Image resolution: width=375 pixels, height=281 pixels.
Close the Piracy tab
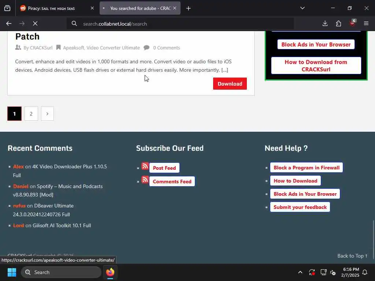pyautogui.click(x=92, y=8)
